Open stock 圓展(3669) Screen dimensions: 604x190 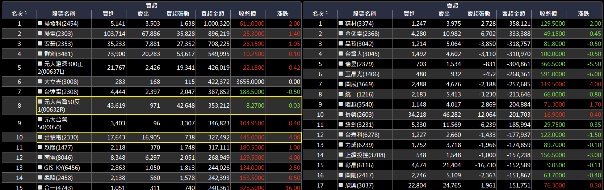pyautogui.click(x=359, y=84)
